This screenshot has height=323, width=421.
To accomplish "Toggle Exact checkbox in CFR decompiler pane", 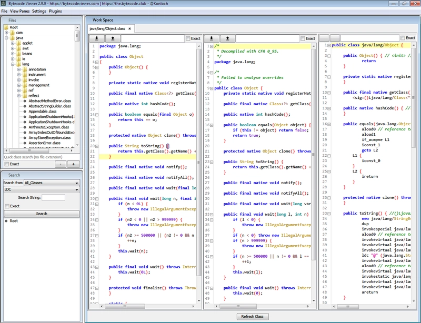I will click(x=303, y=38).
